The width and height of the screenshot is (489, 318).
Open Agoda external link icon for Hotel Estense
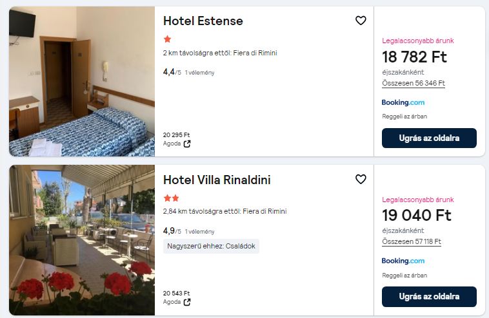pos(187,144)
